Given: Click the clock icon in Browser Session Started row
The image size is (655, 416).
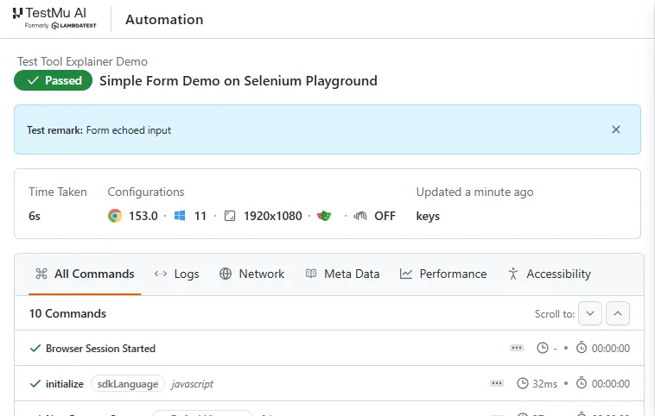Looking at the screenshot, I should click(x=542, y=348).
